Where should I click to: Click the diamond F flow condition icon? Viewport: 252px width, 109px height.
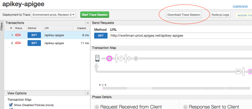click(121, 58)
